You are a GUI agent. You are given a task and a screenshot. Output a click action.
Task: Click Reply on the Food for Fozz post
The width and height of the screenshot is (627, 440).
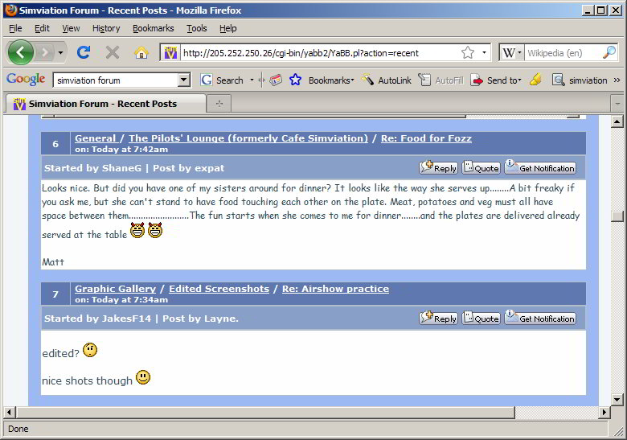tap(438, 168)
